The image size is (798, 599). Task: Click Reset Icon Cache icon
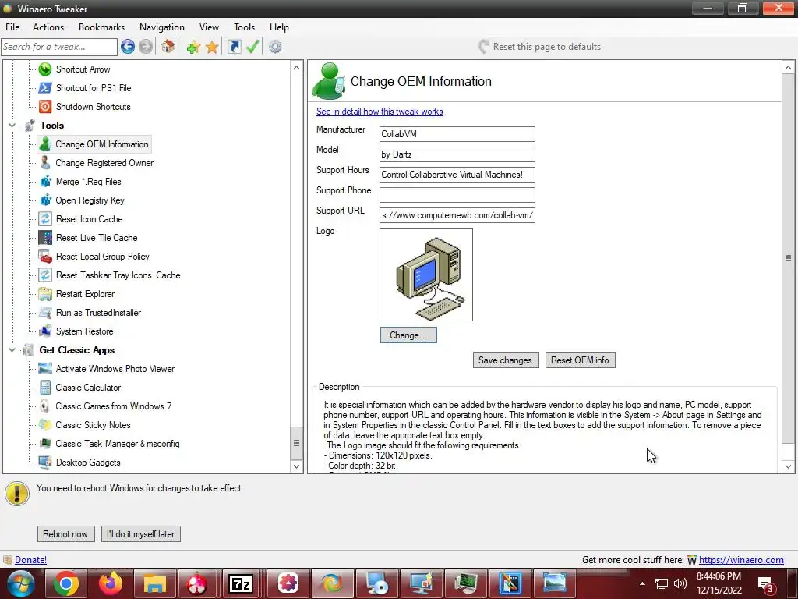click(45, 219)
